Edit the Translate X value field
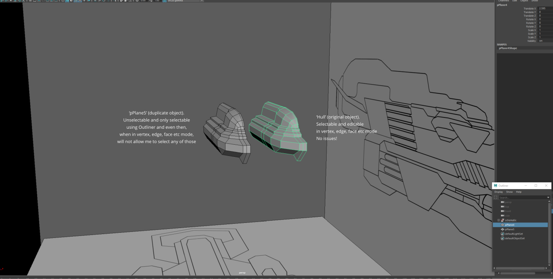The height and width of the screenshot is (279, 553). [x=542, y=8]
